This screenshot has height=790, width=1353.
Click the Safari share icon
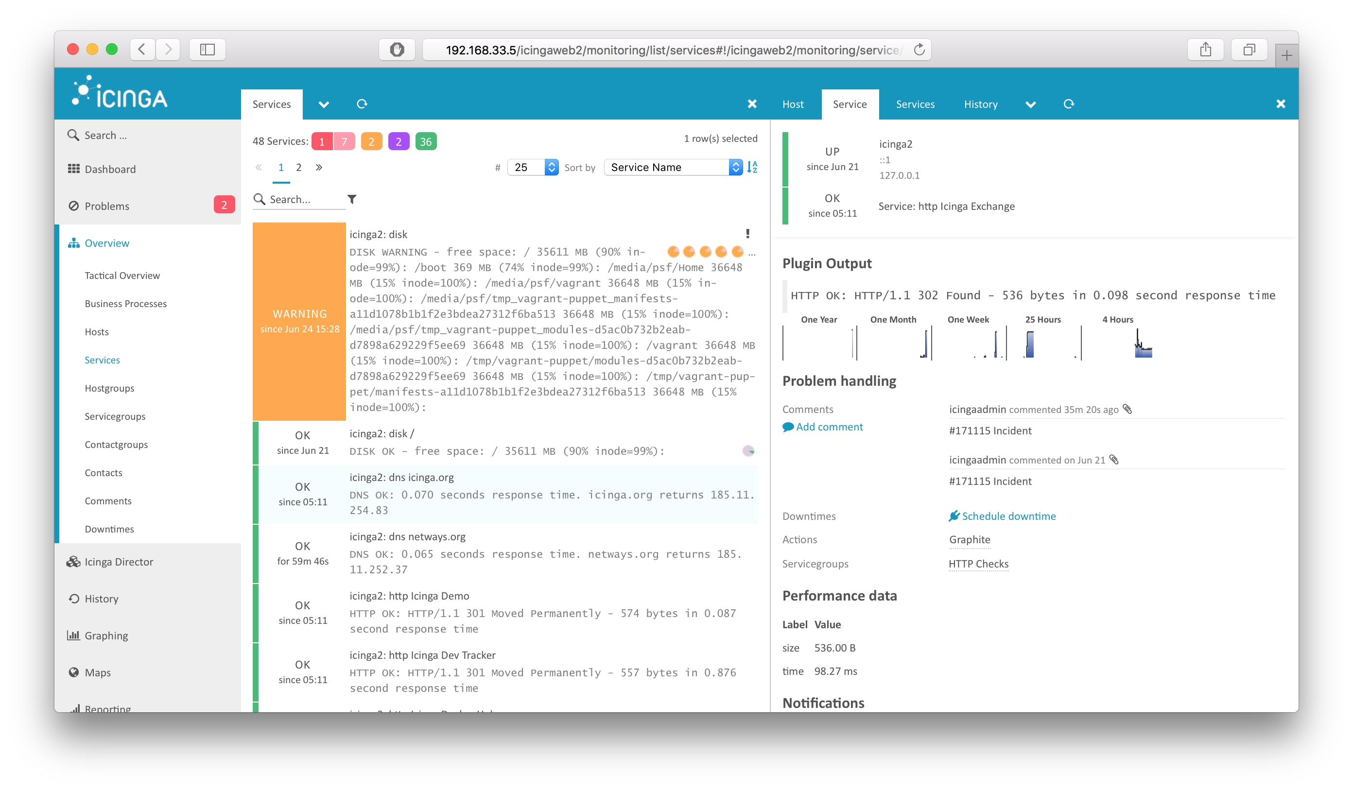(x=1205, y=50)
